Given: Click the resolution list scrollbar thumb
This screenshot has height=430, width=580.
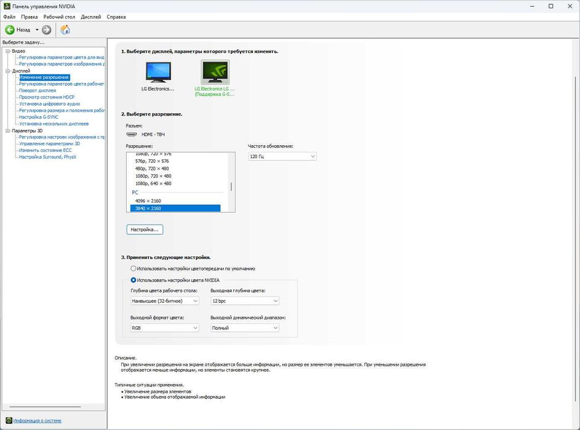Looking at the screenshot, I should (231, 187).
